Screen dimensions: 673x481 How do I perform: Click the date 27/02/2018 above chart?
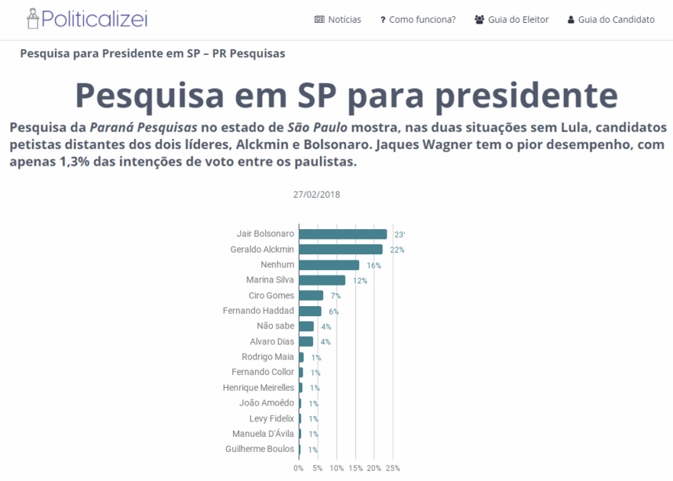pos(316,194)
